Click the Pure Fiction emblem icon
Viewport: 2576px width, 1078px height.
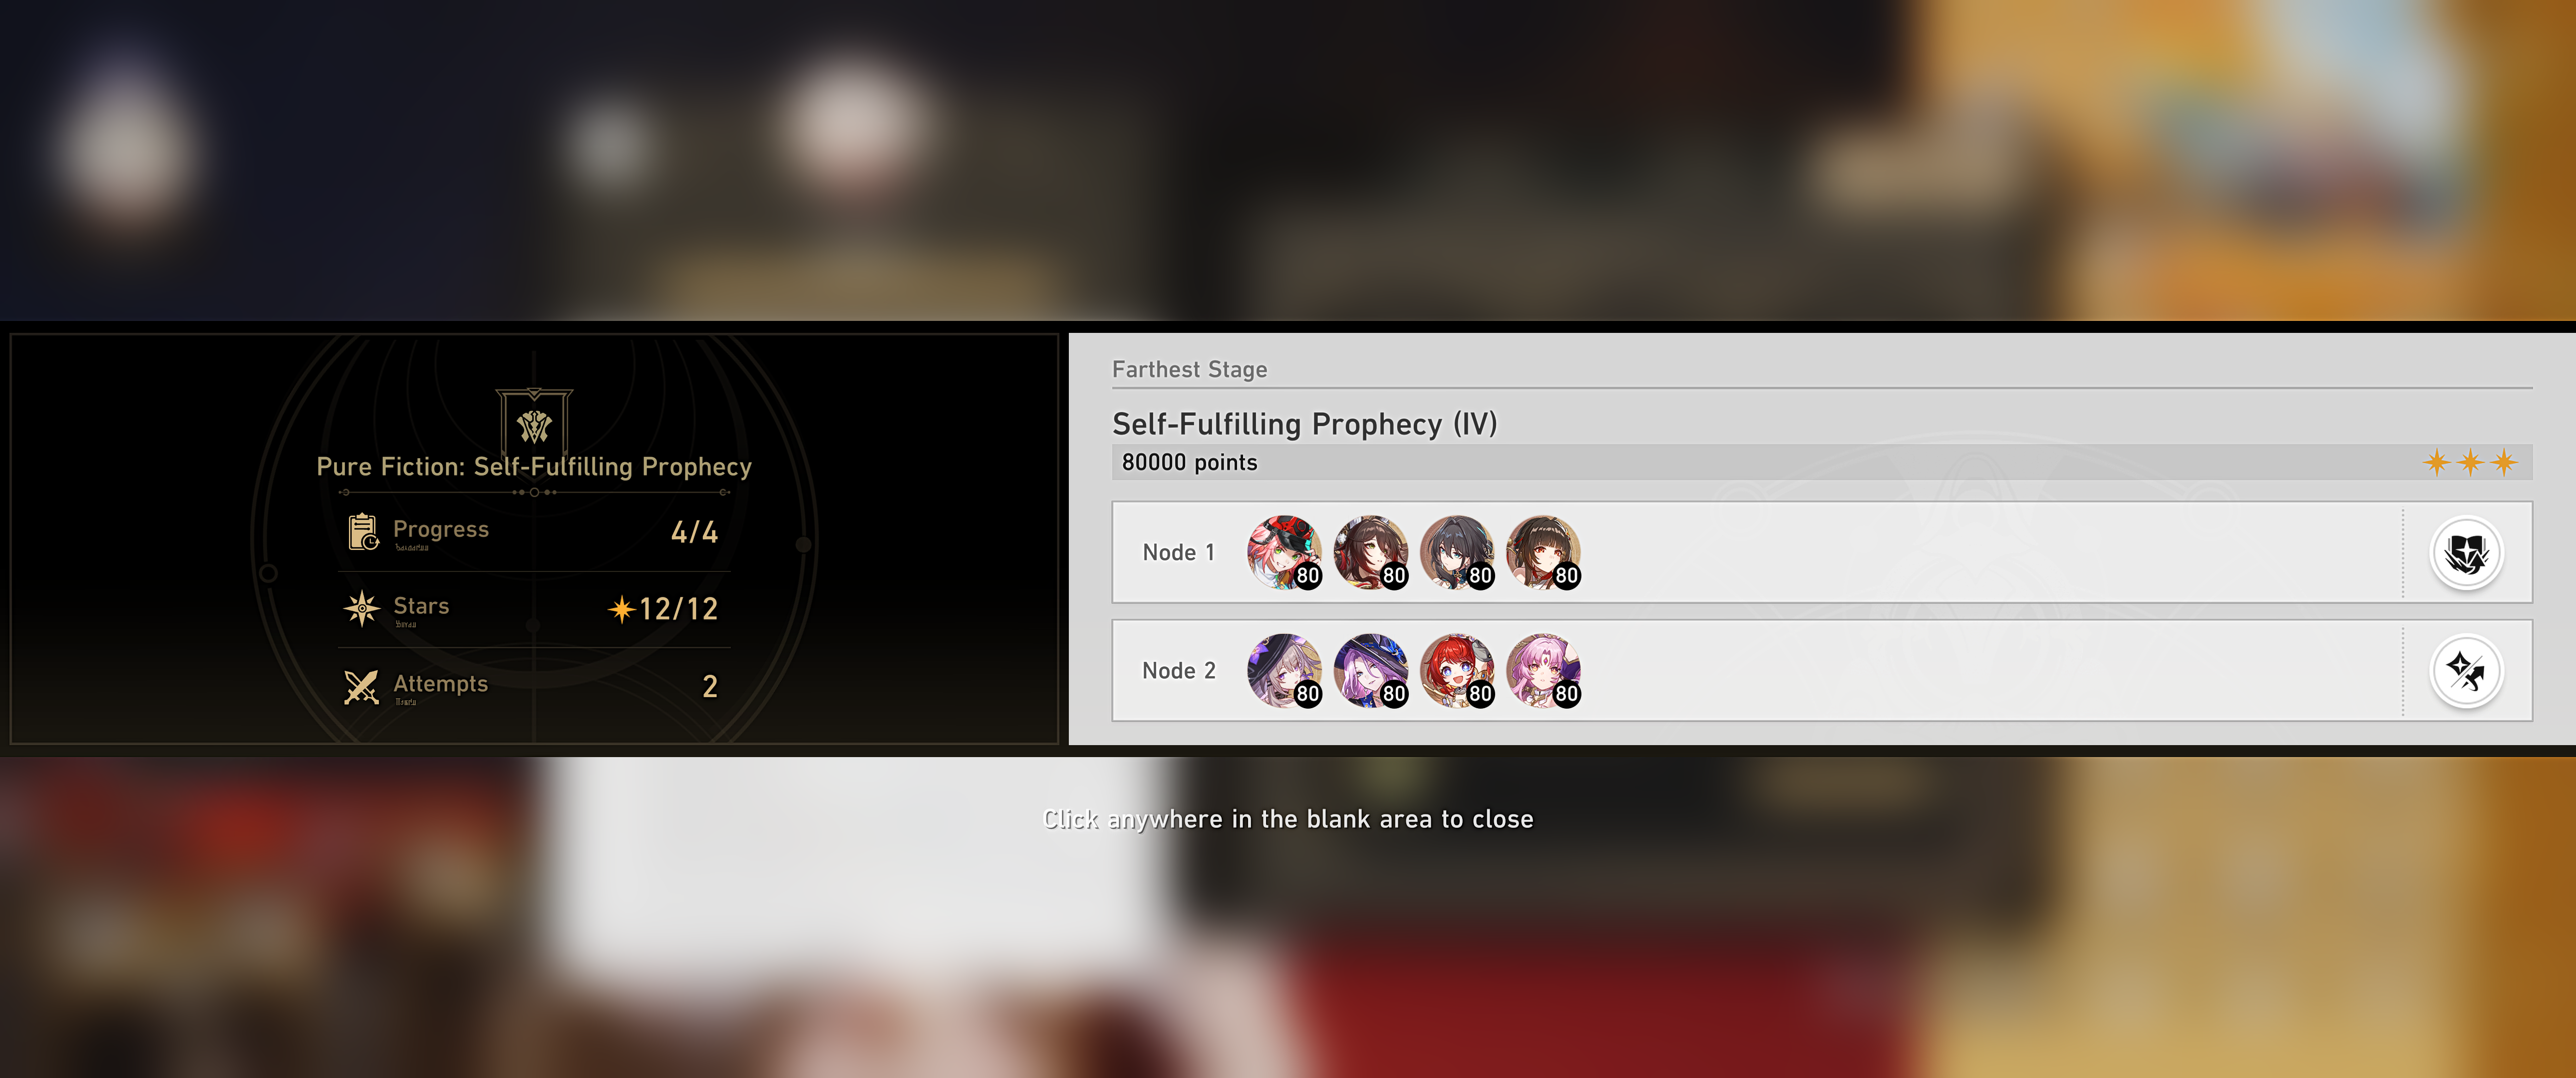coord(534,423)
